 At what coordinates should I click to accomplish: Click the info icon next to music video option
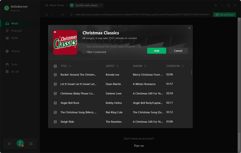[x=139, y=47]
